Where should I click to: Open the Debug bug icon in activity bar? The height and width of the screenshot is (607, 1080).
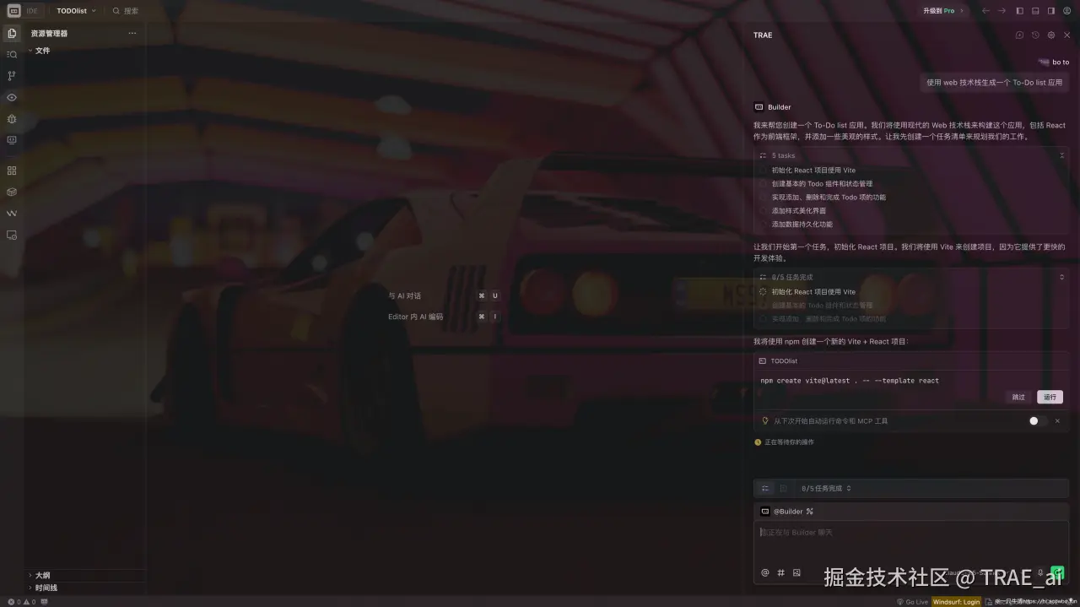coord(12,119)
